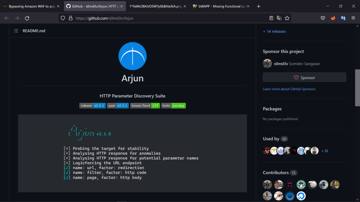
Task: Click the README.md file title
Action: pyautogui.click(x=34, y=31)
